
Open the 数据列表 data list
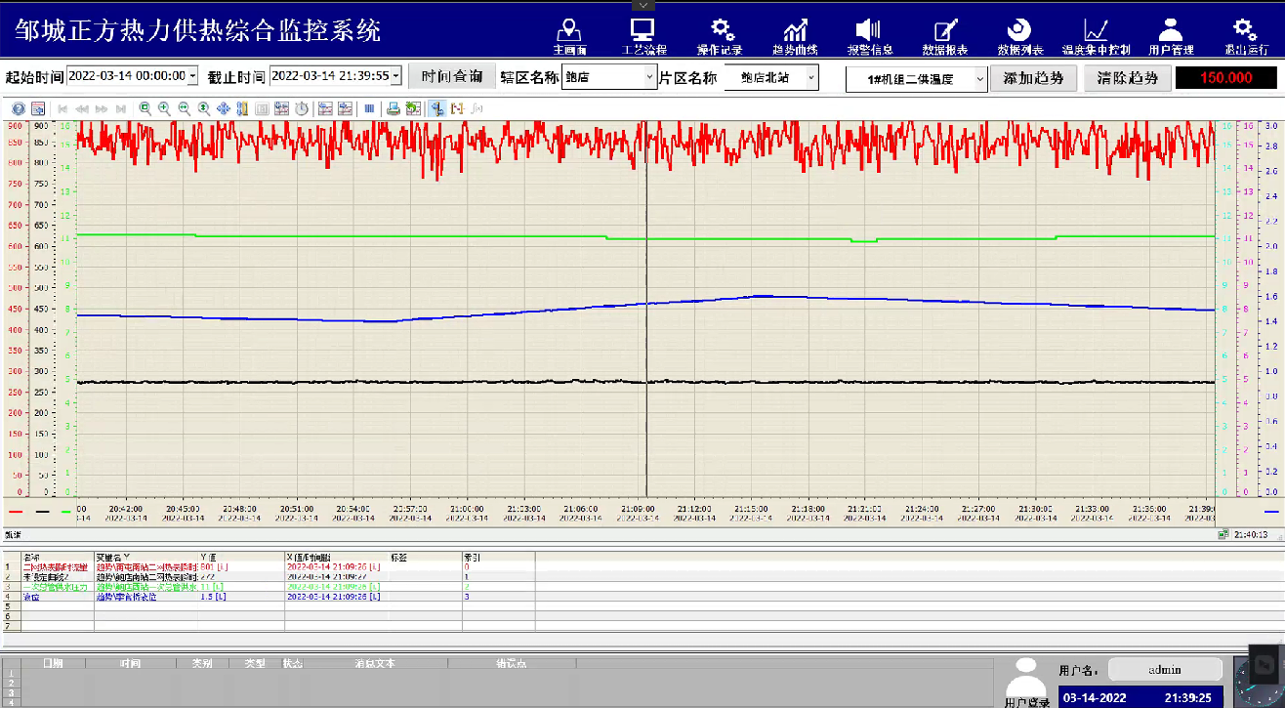[x=1019, y=34]
